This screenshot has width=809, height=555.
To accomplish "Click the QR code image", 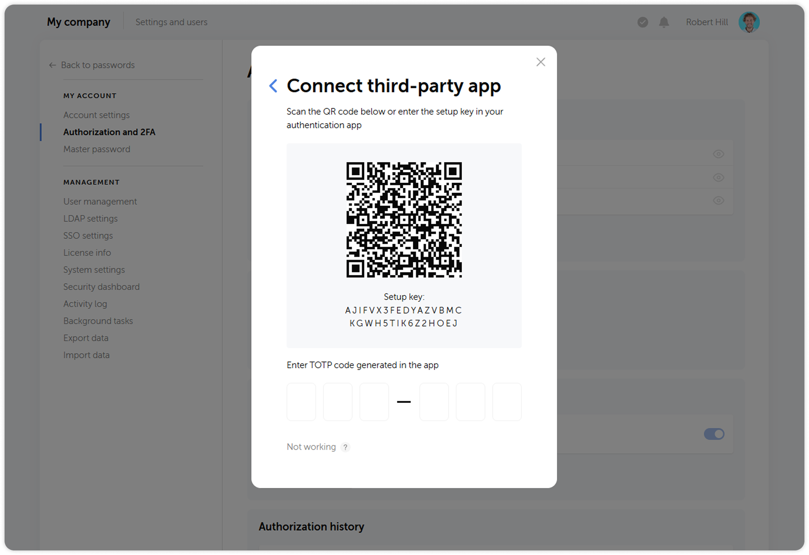I will (x=404, y=220).
